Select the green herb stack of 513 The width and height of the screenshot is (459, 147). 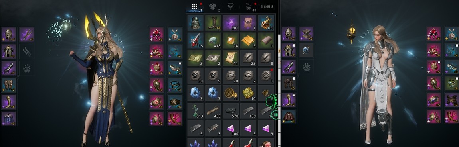(195, 110)
